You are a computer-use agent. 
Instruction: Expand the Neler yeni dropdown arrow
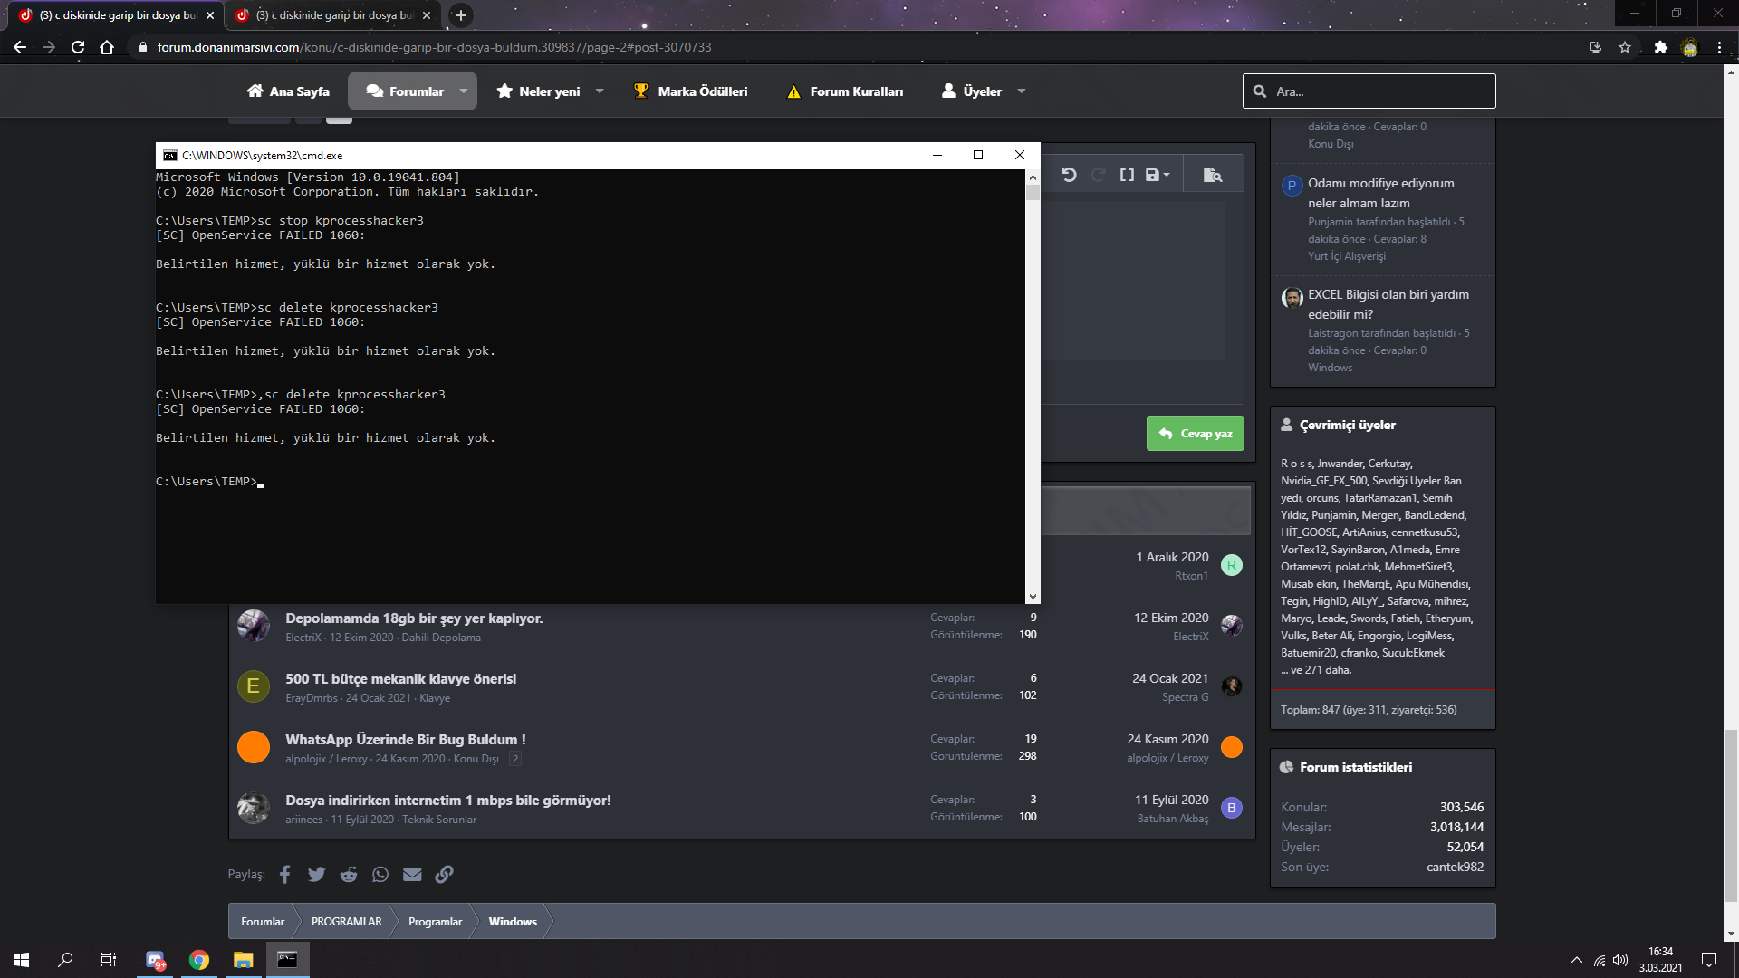tap(600, 91)
